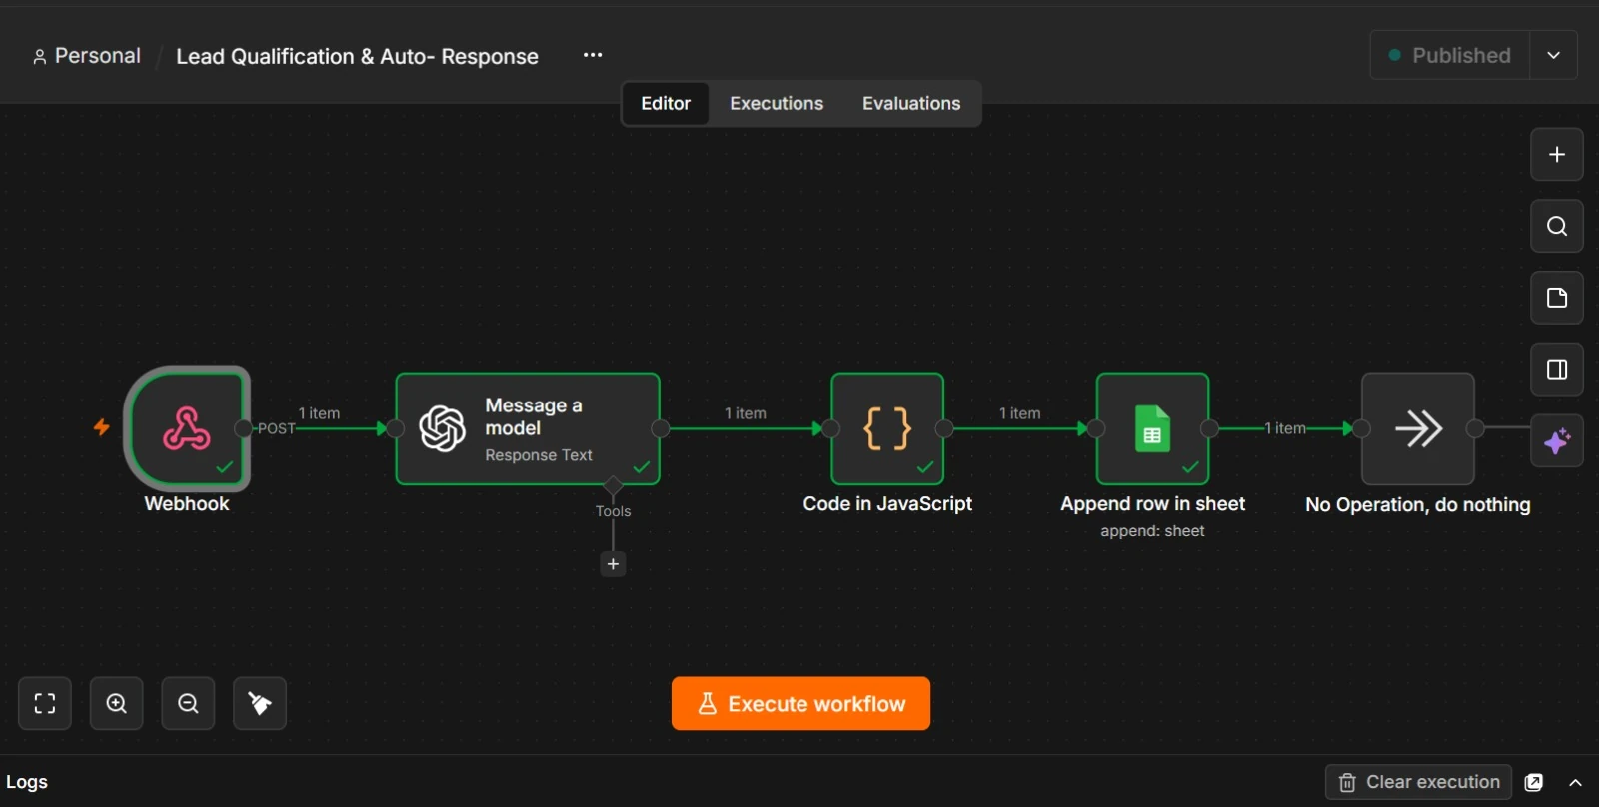Add a tool under the Tools connector

613,564
